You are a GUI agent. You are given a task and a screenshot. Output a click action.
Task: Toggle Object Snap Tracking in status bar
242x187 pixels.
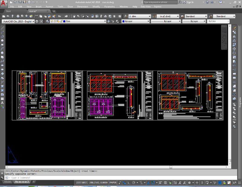click(x=148, y=183)
